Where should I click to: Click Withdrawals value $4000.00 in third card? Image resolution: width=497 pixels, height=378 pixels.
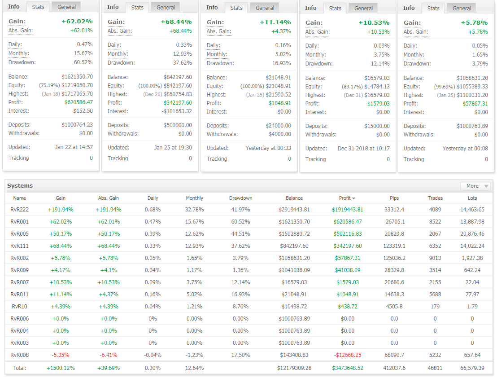tap(279, 134)
